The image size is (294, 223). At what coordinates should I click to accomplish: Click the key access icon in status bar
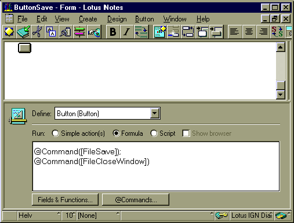pos(222,215)
